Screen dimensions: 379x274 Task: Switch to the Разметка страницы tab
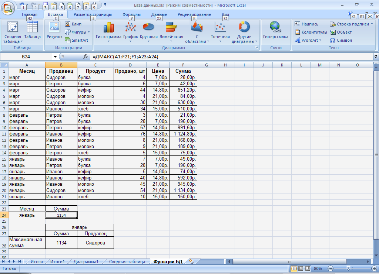(x=93, y=14)
